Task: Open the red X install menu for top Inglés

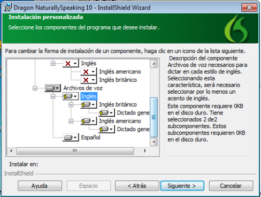Action: point(71,63)
